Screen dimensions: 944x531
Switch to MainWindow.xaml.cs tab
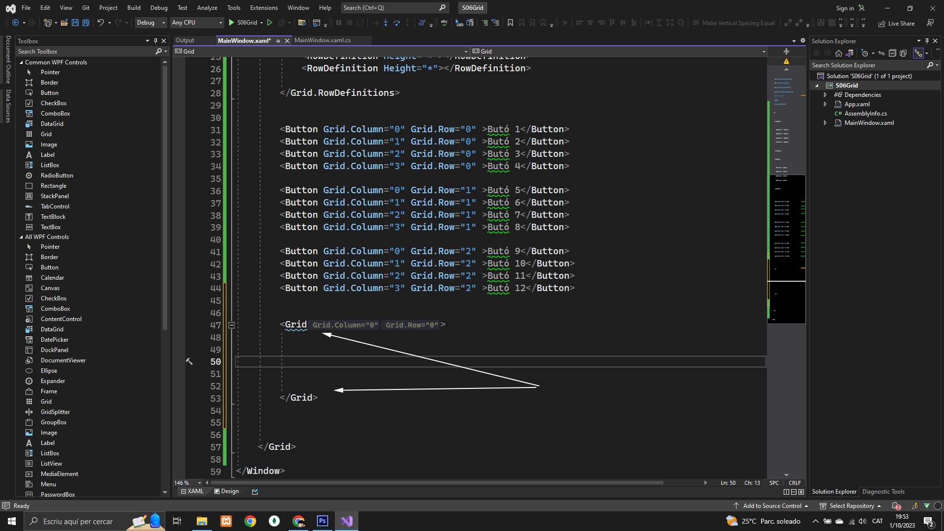click(322, 40)
